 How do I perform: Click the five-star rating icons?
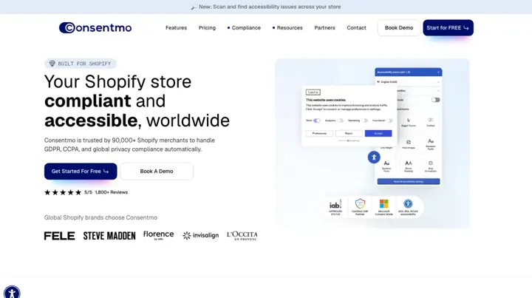coord(63,192)
